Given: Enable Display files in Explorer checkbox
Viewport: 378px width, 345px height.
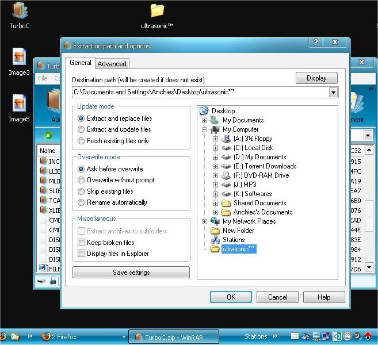Looking at the screenshot, I should click(x=81, y=254).
